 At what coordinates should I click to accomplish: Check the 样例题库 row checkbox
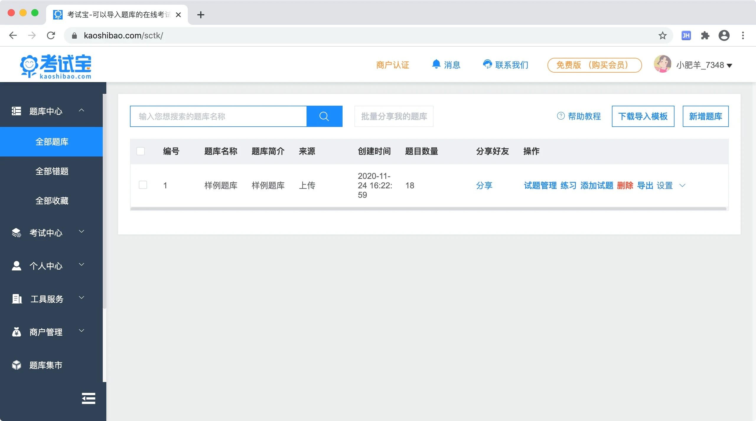pyautogui.click(x=143, y=185)
